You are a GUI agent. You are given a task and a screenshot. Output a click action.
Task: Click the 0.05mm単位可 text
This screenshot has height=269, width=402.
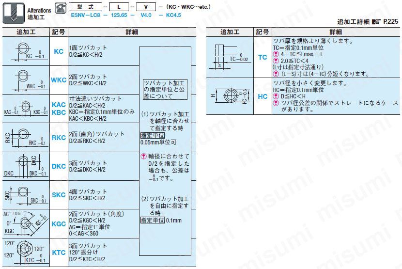tap(158, 142)
